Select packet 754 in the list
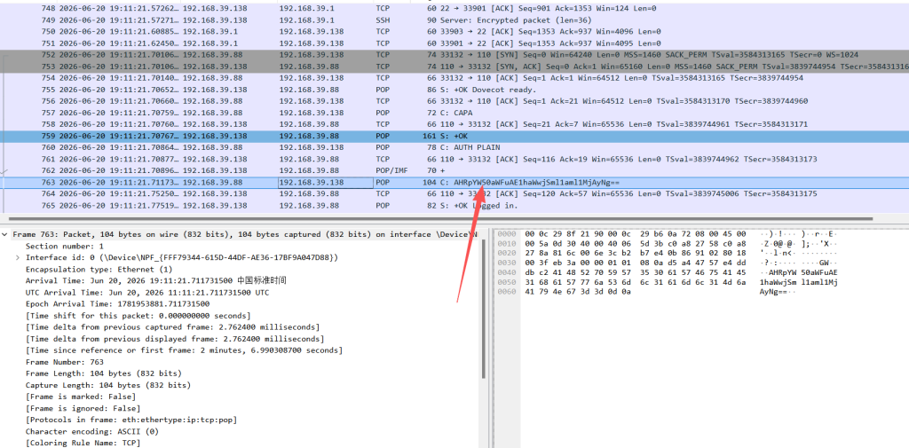Viewport: 909px width, 448px height. click(454, 78)
